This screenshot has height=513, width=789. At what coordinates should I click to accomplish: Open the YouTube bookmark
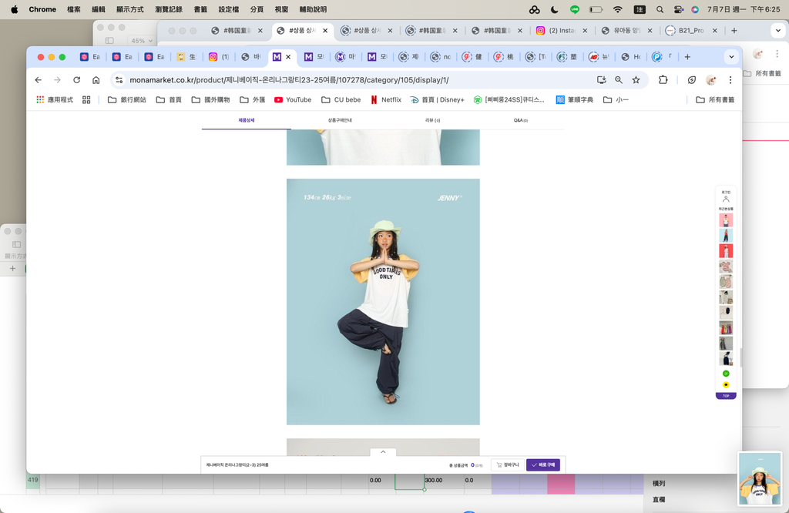tap(293, 99)
